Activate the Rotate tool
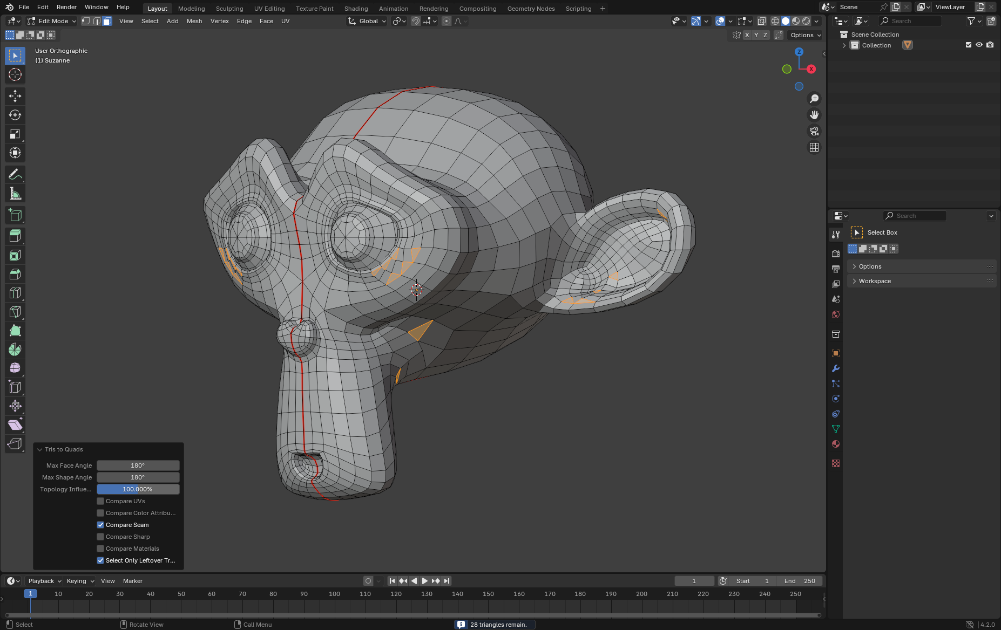The height and width of the screenshot is (630, 1001). click(15, 115)
